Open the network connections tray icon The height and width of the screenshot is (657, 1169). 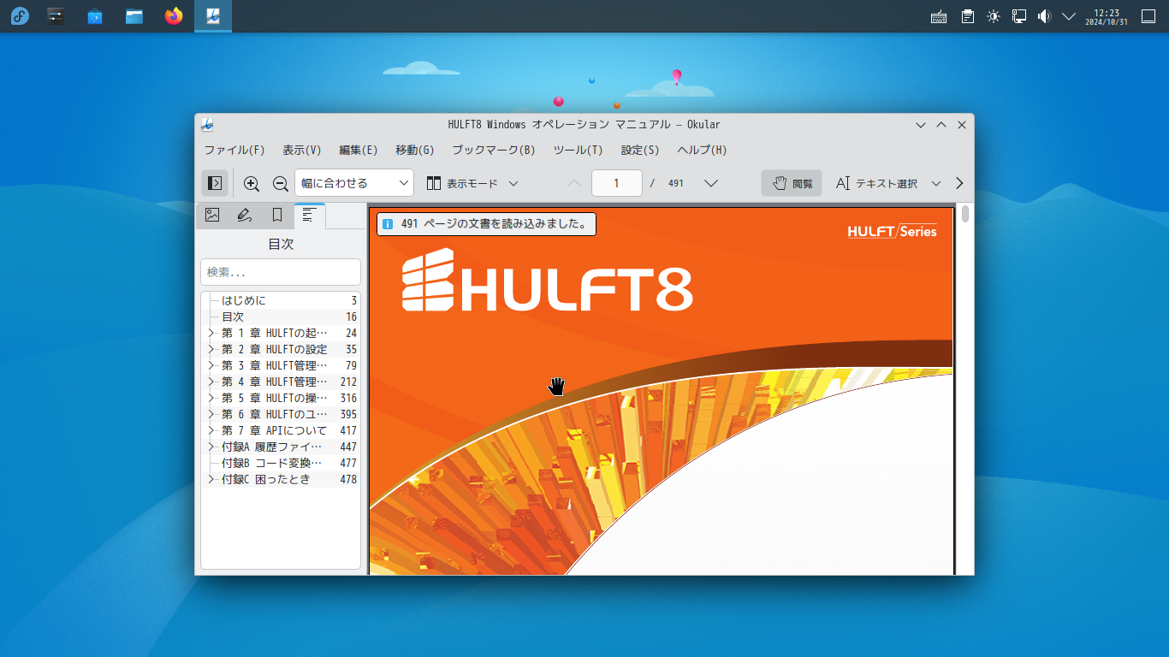pyautogui.click(x=1019, y=16)
